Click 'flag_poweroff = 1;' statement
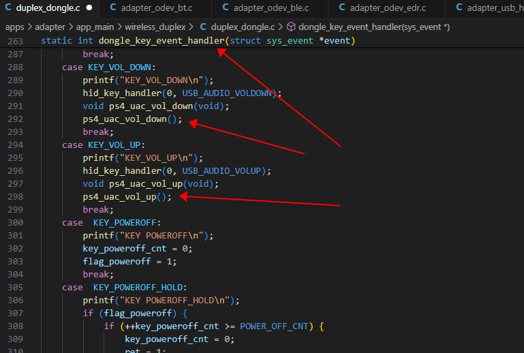The image size is (524, 353). [129, 262]
